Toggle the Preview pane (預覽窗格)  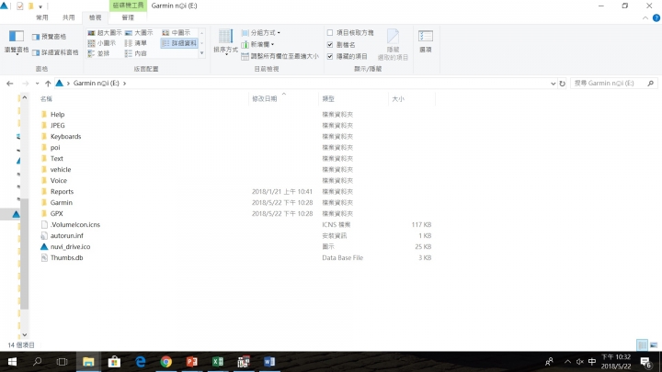(x=49, y=37)
